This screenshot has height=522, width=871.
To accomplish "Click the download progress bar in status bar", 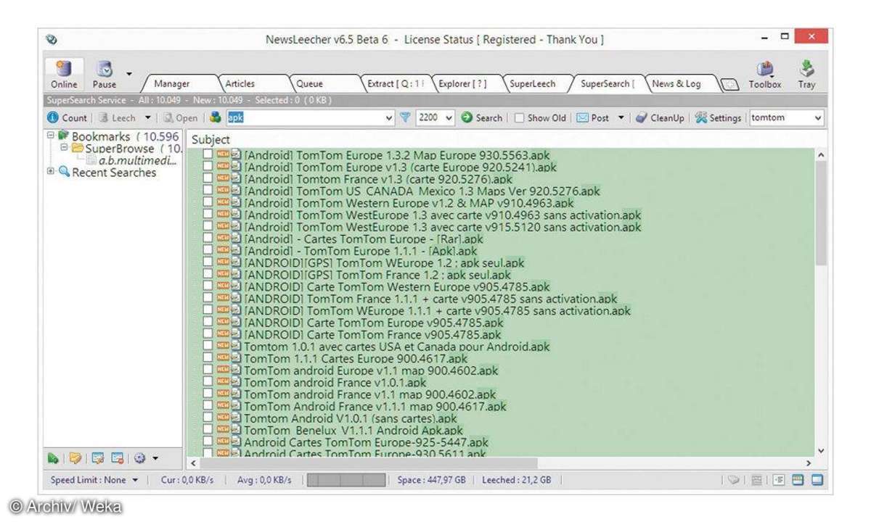I will click(345, 480).
